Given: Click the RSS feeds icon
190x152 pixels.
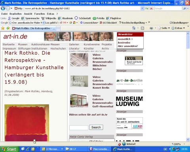Looking at the screenshot, I should point(142,28).
